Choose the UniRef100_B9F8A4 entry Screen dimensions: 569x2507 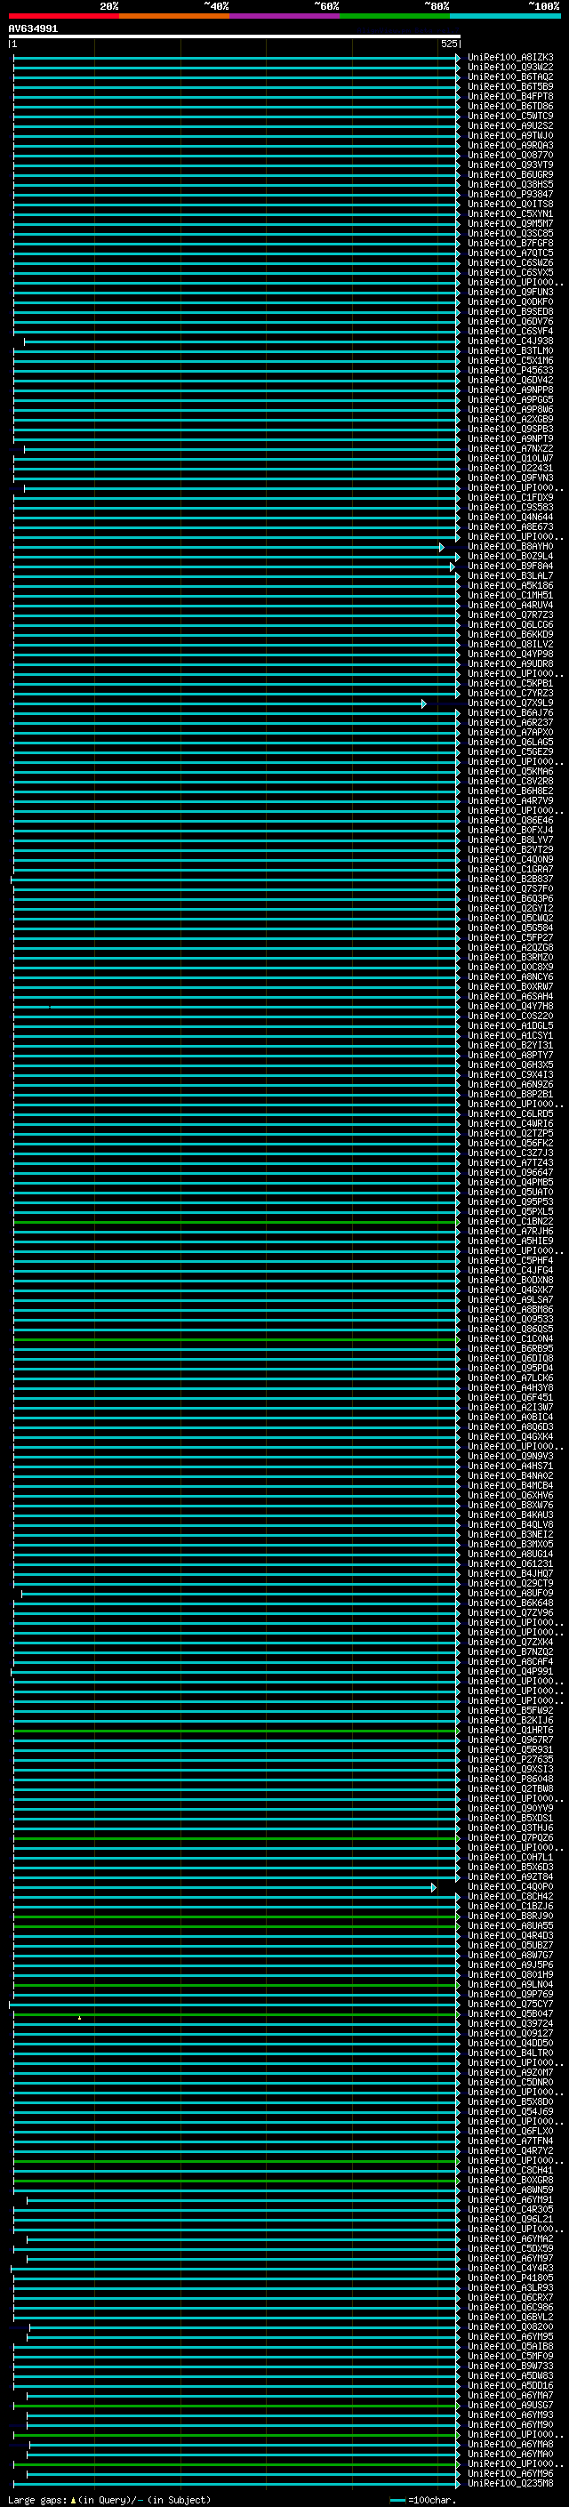pyautogui.click(x=509, y=566)
